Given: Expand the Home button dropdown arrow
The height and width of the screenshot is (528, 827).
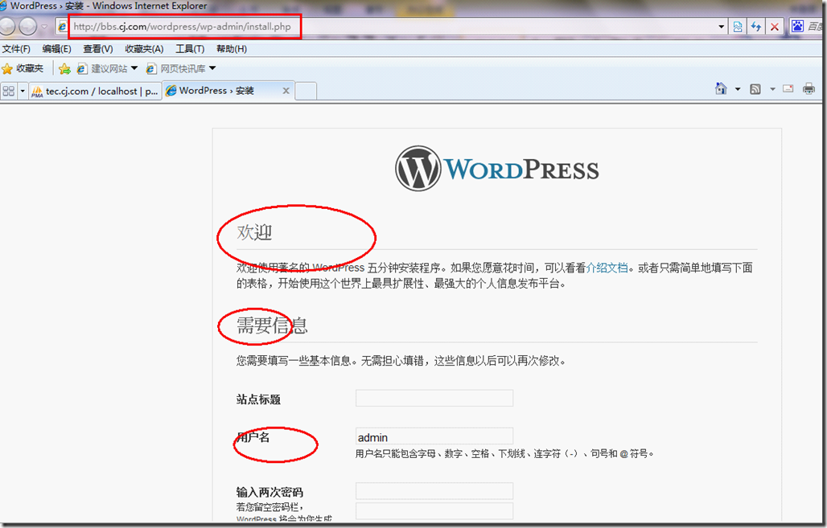Looking at the screenshot, I should click(738, 89).
